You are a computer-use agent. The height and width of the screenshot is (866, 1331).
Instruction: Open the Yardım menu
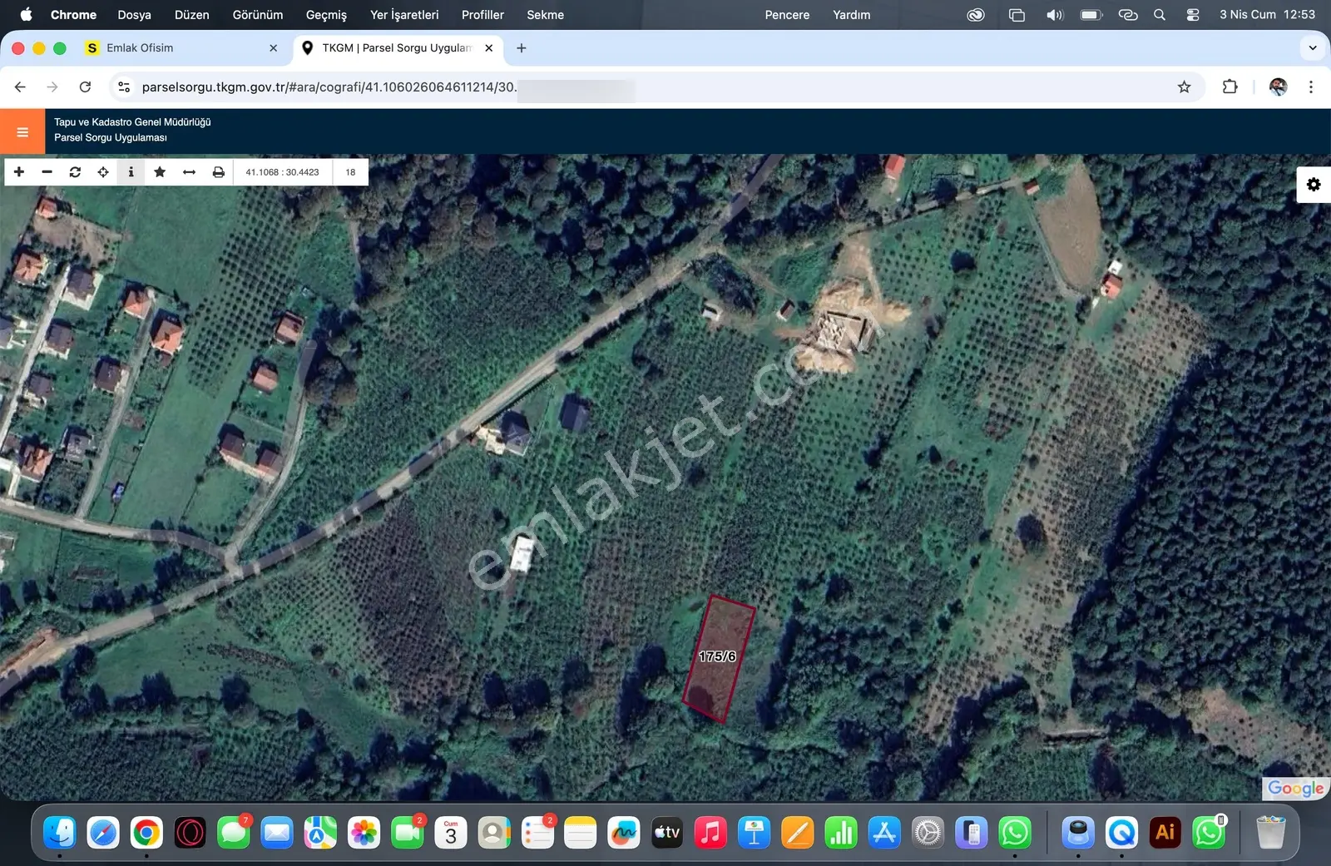coord(852,14)
